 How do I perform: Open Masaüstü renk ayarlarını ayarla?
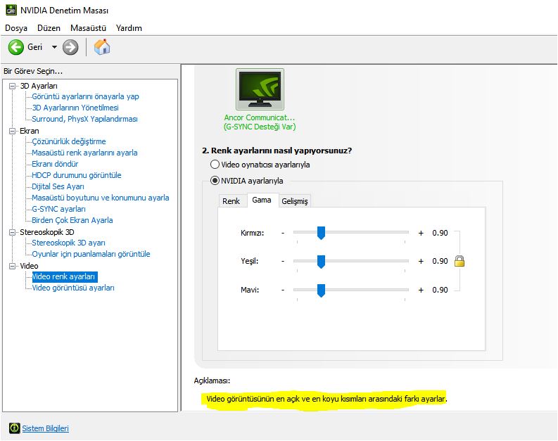[x=84, y=153]
